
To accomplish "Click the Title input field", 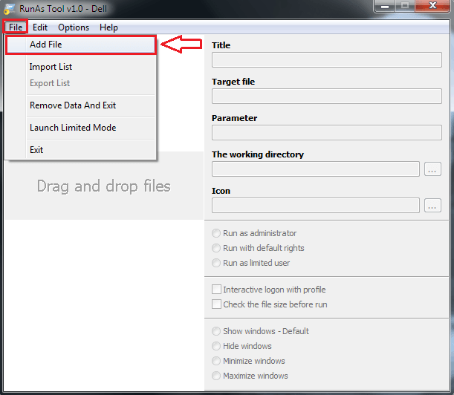I will pyautogui.click(x=327, y=60).
